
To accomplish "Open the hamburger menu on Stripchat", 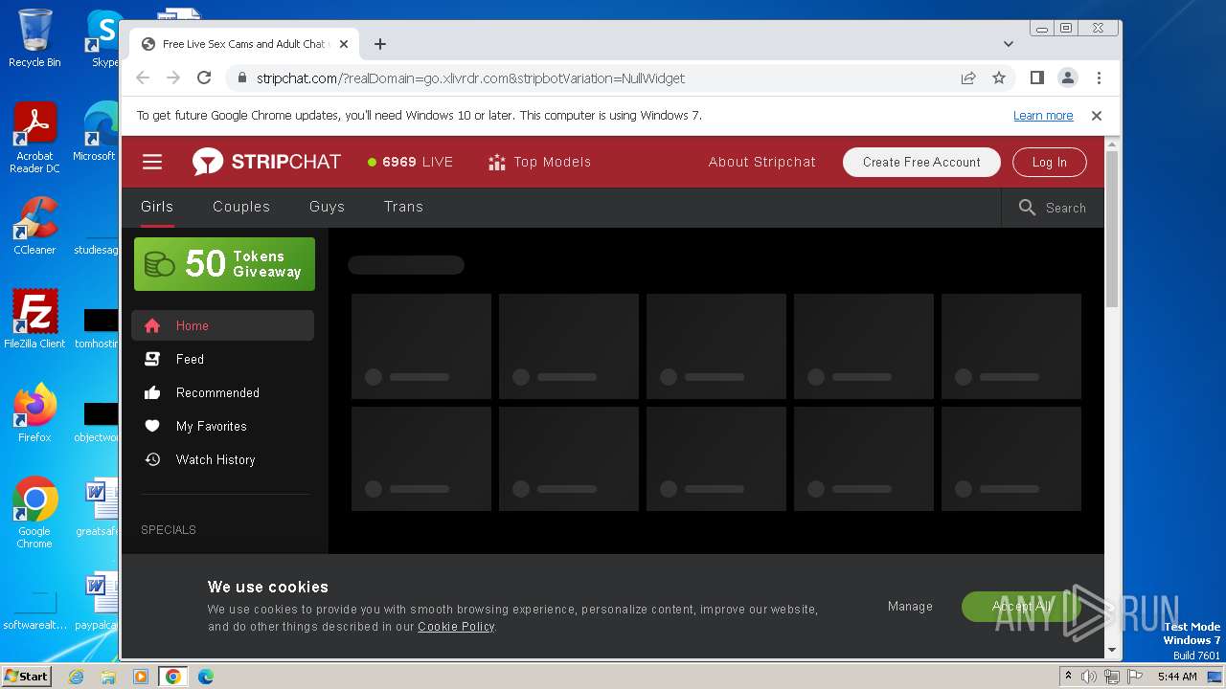I will coord(152,162).
